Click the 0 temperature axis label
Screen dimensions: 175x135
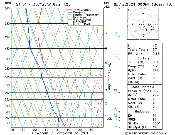click(x=57, y=130)
